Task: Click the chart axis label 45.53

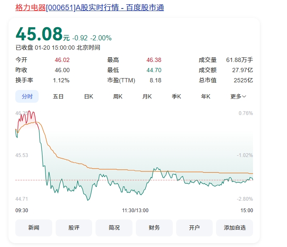Action: click(x=22, y=155)
